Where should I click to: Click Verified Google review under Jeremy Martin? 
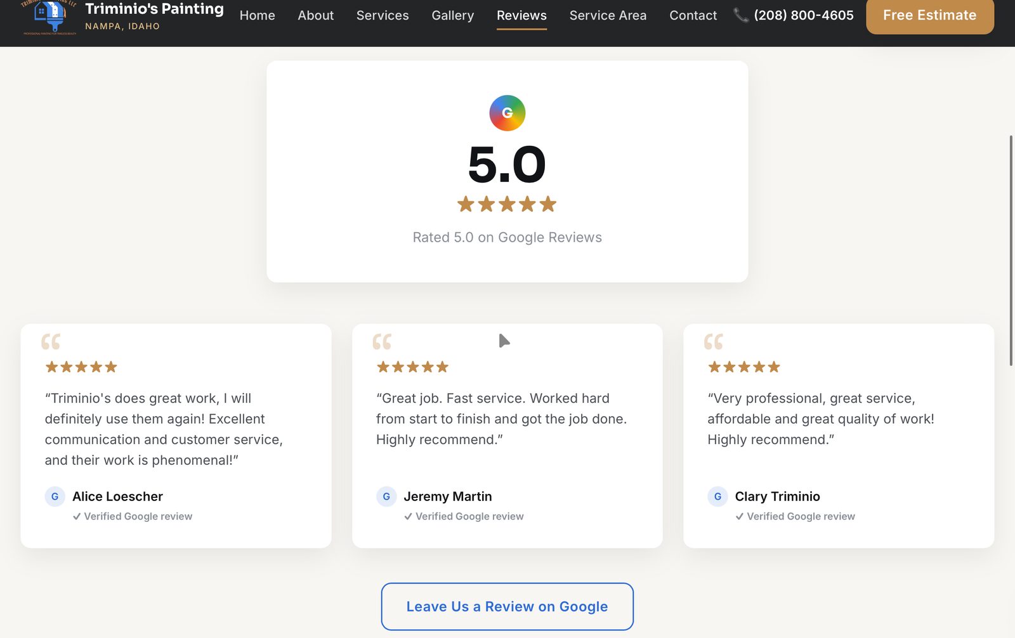click(x=469, y=517)
